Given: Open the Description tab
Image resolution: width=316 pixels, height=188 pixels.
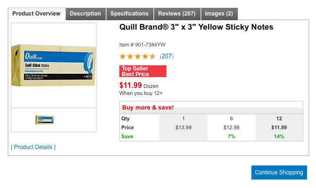Looking at the screenshot, I should [85, 14].
